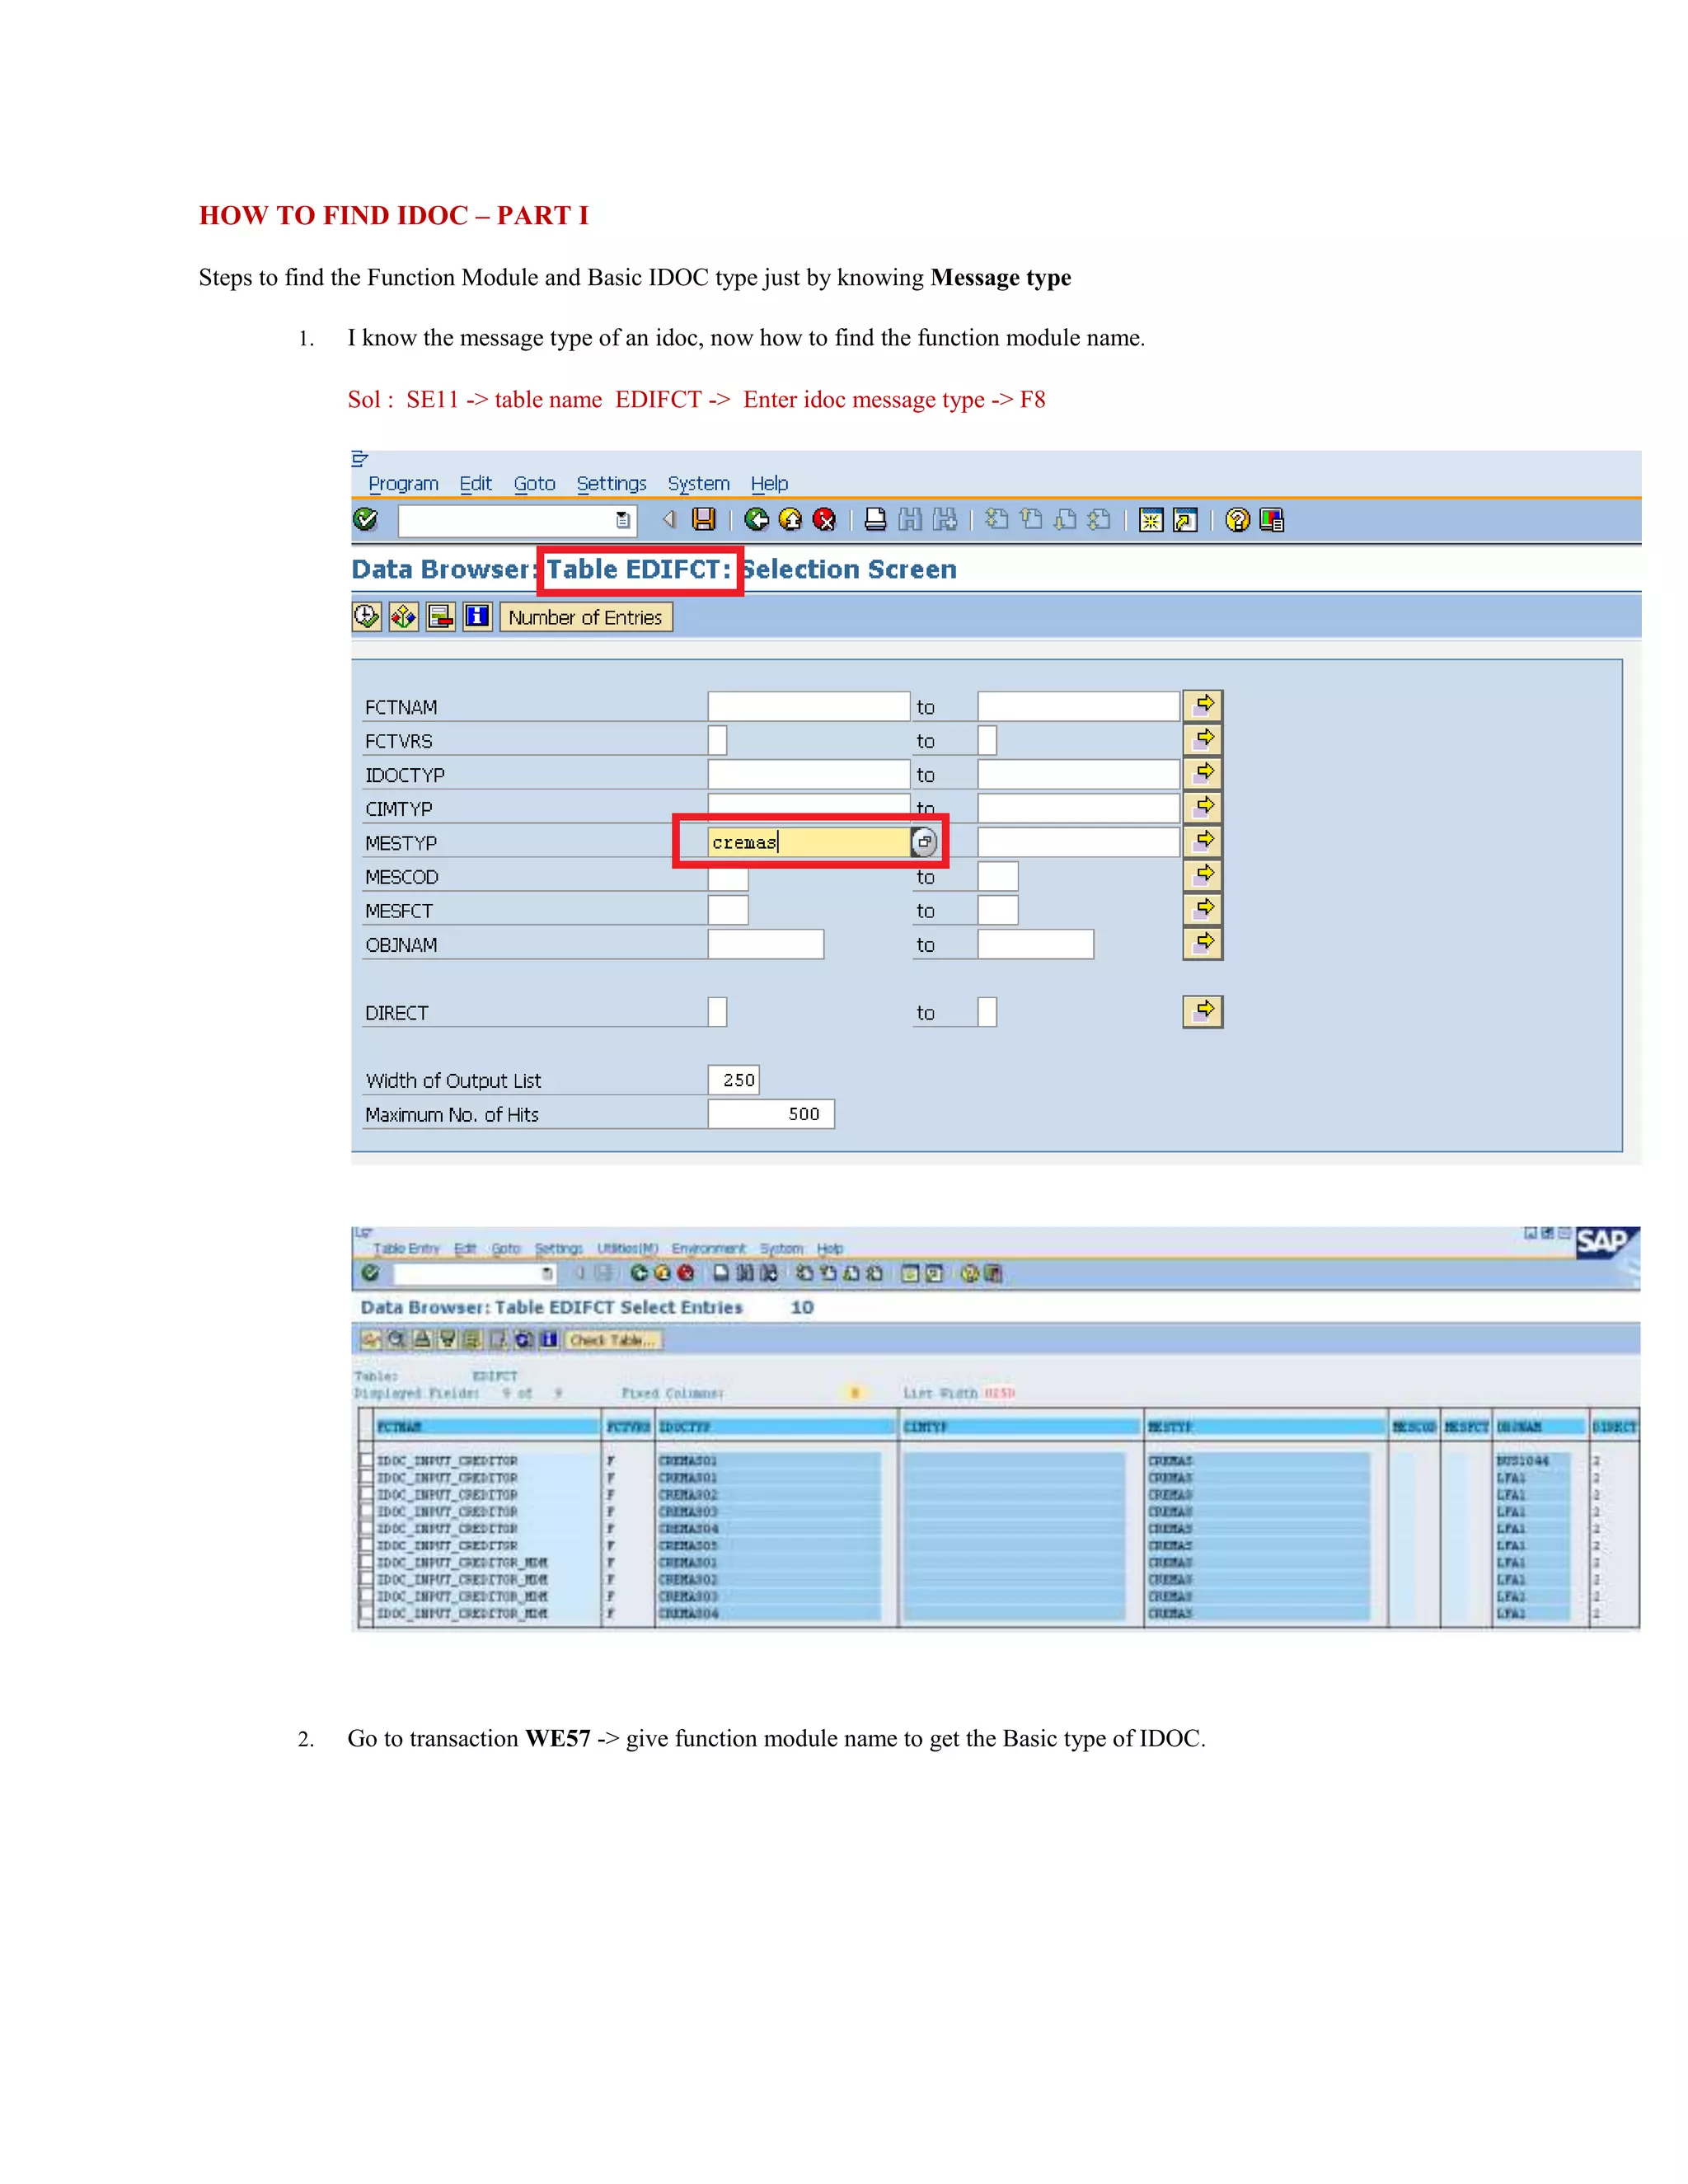Click the green Back arrow in Selection Screen toolbar
Image resolution: width=1688 pixels, height=2184 pixels.
point(757,519)
